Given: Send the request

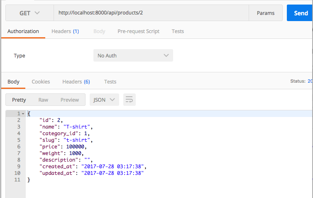Looking at the screenshot, I should 300,13.
